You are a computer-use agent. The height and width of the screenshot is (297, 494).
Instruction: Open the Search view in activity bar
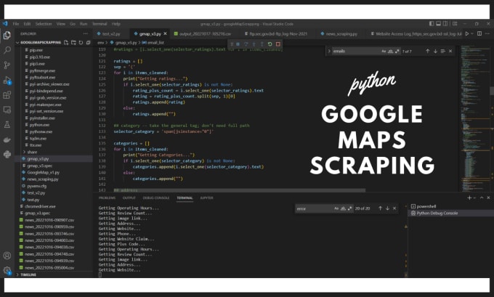[7, 50]
